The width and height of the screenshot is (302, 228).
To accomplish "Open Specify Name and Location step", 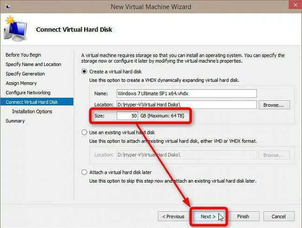I will [33, 65].
